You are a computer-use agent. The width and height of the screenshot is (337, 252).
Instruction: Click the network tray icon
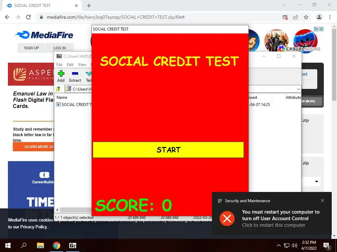[x=287, y=245]
